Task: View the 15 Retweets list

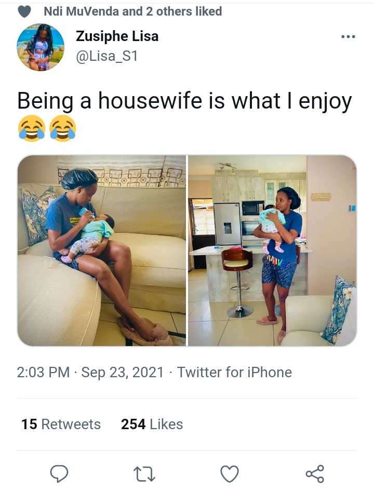Action: coord(61,424)
